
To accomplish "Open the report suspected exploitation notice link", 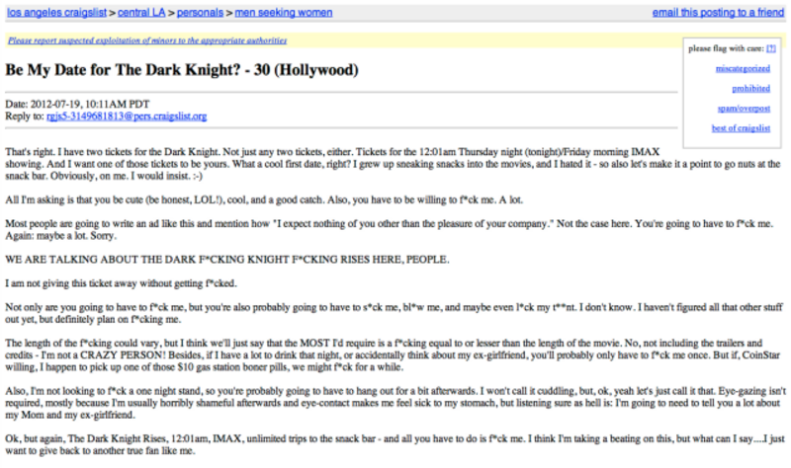I will [147, 41].
